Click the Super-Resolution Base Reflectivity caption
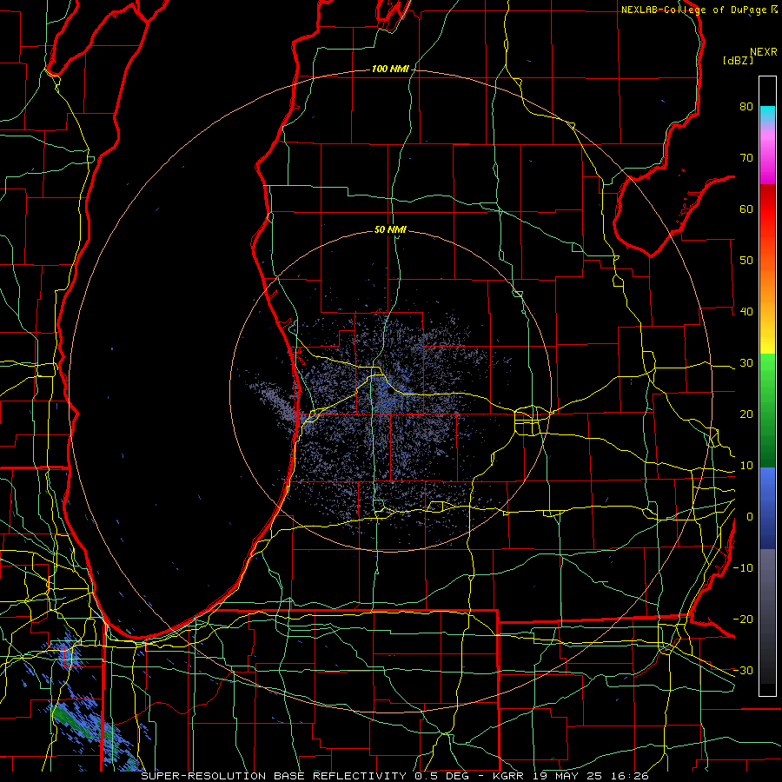 pos(274,776)
